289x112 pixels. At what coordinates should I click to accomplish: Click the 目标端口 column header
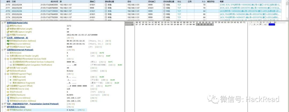click(x=155, y=2)
